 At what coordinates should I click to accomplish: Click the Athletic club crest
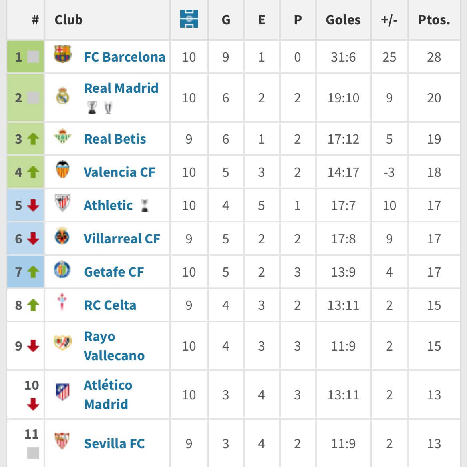pos(62,202)
